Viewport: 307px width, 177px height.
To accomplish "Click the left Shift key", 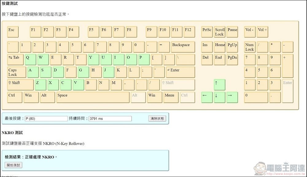I will tap(20, 85).
